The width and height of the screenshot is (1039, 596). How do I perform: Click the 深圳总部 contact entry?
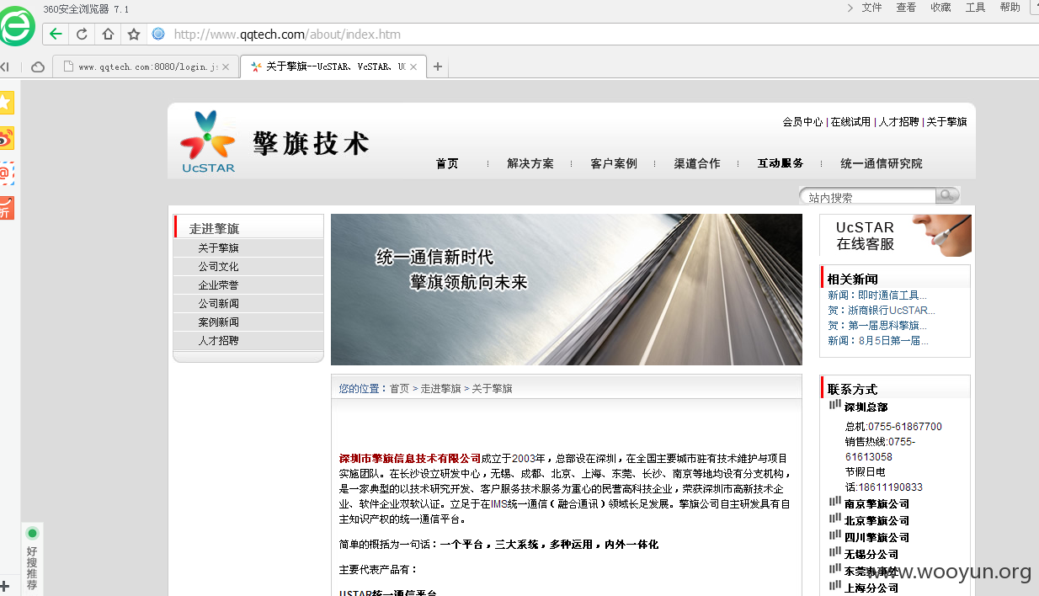(866, 407)
